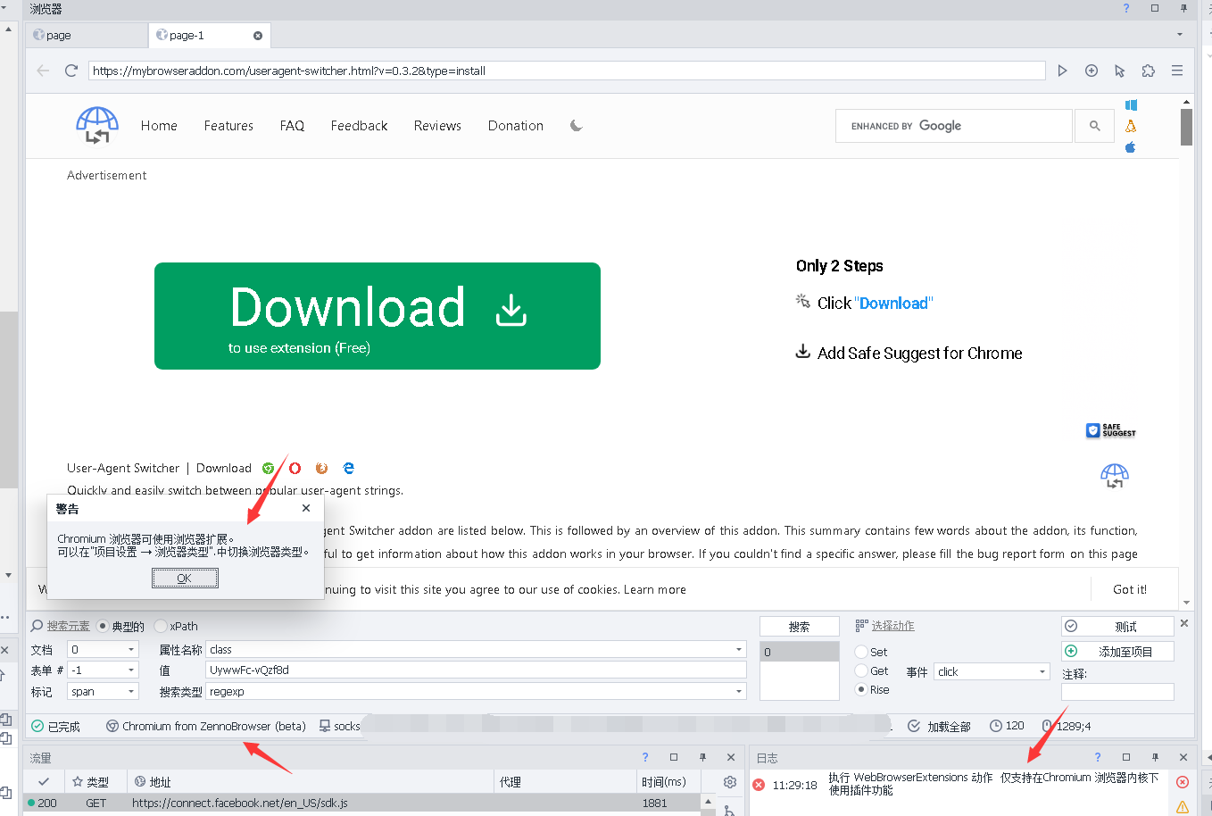
Task: Click the Apple platform icon
Action: (1130, 147)
